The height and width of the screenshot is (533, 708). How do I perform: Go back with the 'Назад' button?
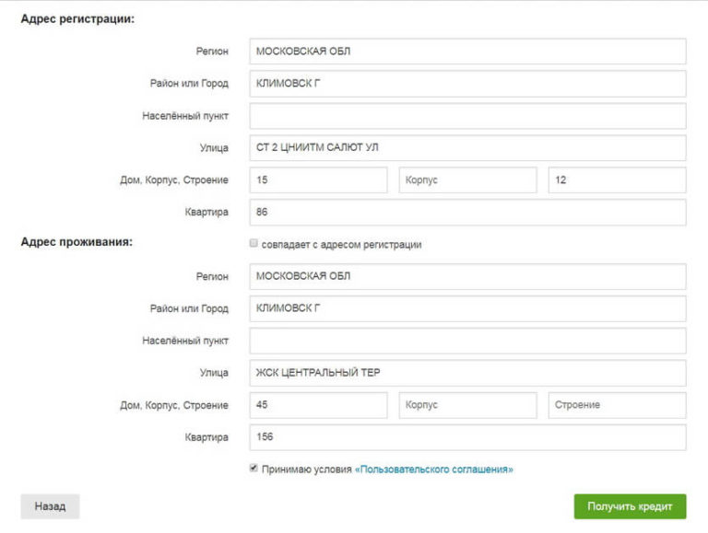(x=50, y=506)
